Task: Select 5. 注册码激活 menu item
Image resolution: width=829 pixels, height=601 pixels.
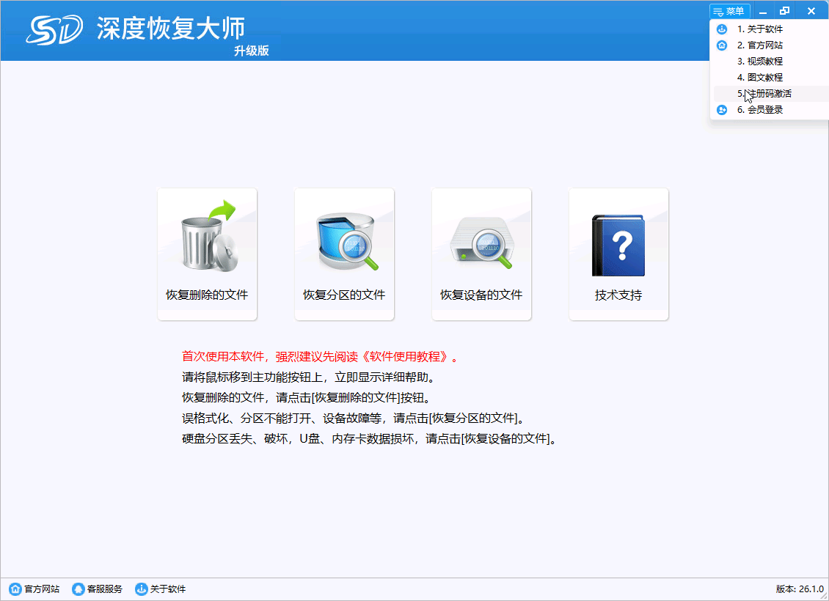Action: click(764, 94)
